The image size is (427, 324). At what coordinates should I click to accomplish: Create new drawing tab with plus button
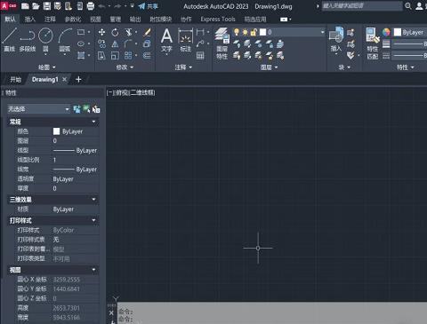click(x=78, y=79)
